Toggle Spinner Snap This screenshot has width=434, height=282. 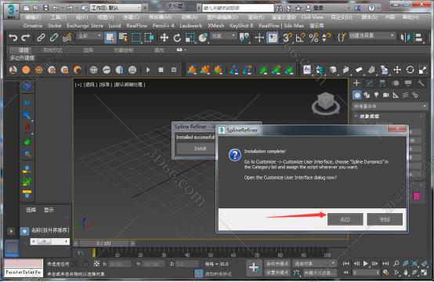point(327,38)
